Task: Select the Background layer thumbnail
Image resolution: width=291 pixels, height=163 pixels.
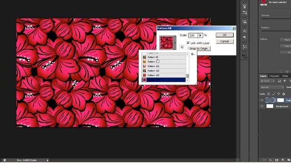Action: tap(270, 106)
